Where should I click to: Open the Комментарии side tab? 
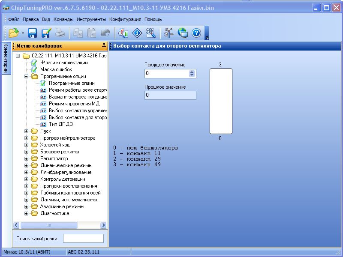6,58
